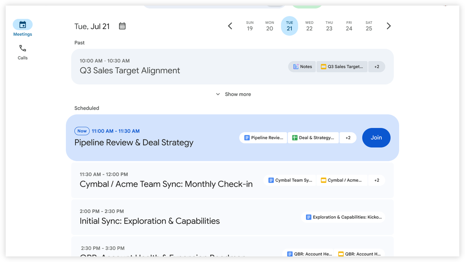Join the Pipeline Review & Deal Strategy meeting
The height and width of the screenshot is (262, 465).
pyautogui.click(x=376, y=138)
